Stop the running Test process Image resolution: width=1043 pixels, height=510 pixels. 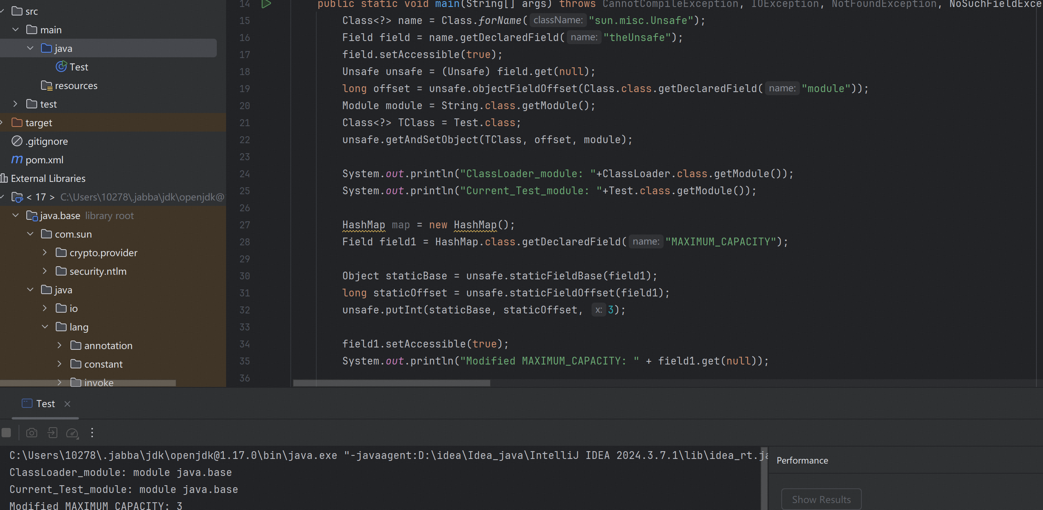coord(6,433)
